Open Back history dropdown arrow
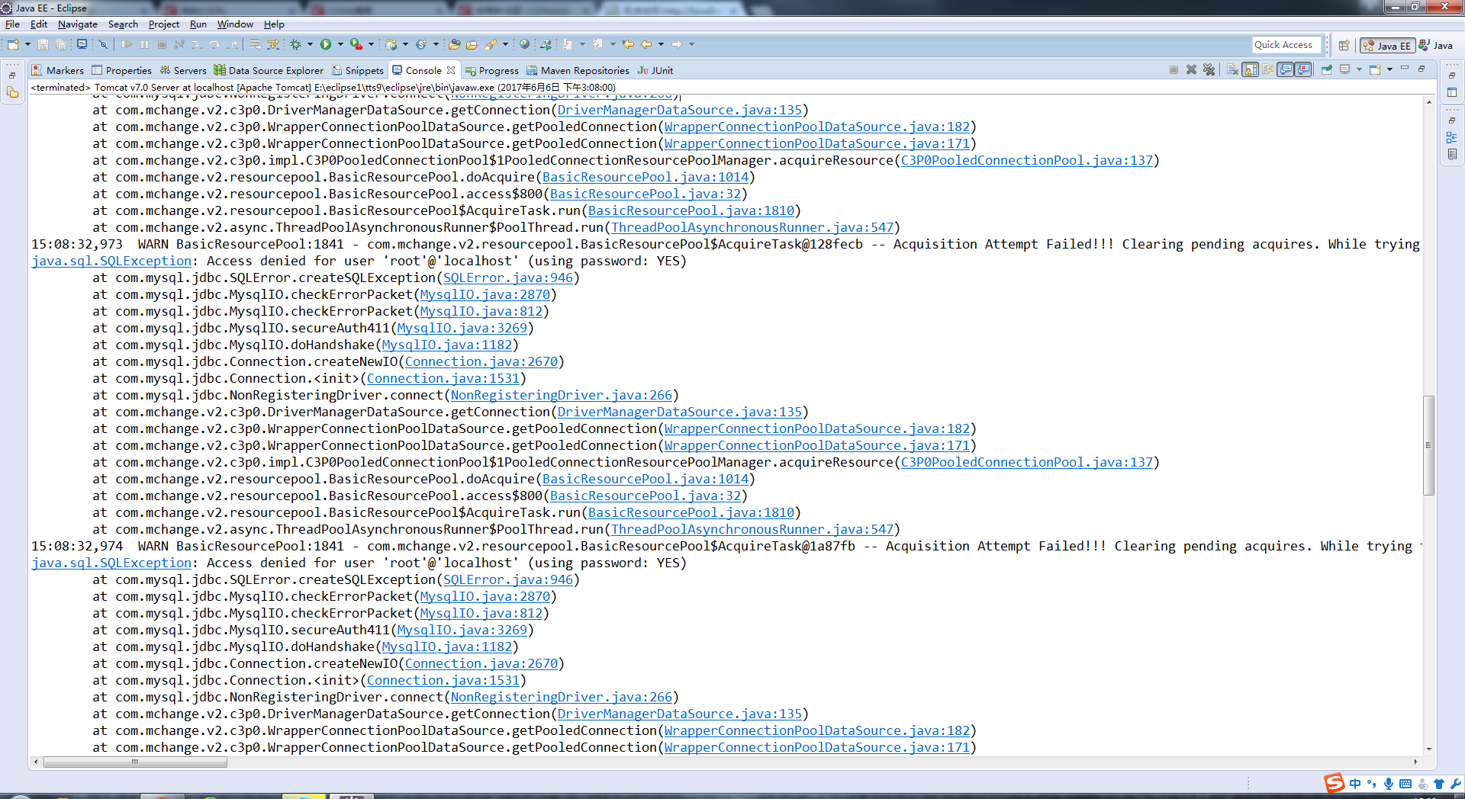 click(661, 44)
